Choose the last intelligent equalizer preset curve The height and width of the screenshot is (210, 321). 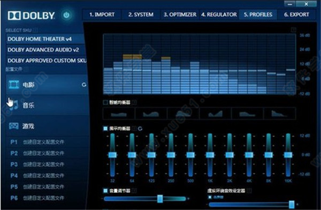(280, 114)
